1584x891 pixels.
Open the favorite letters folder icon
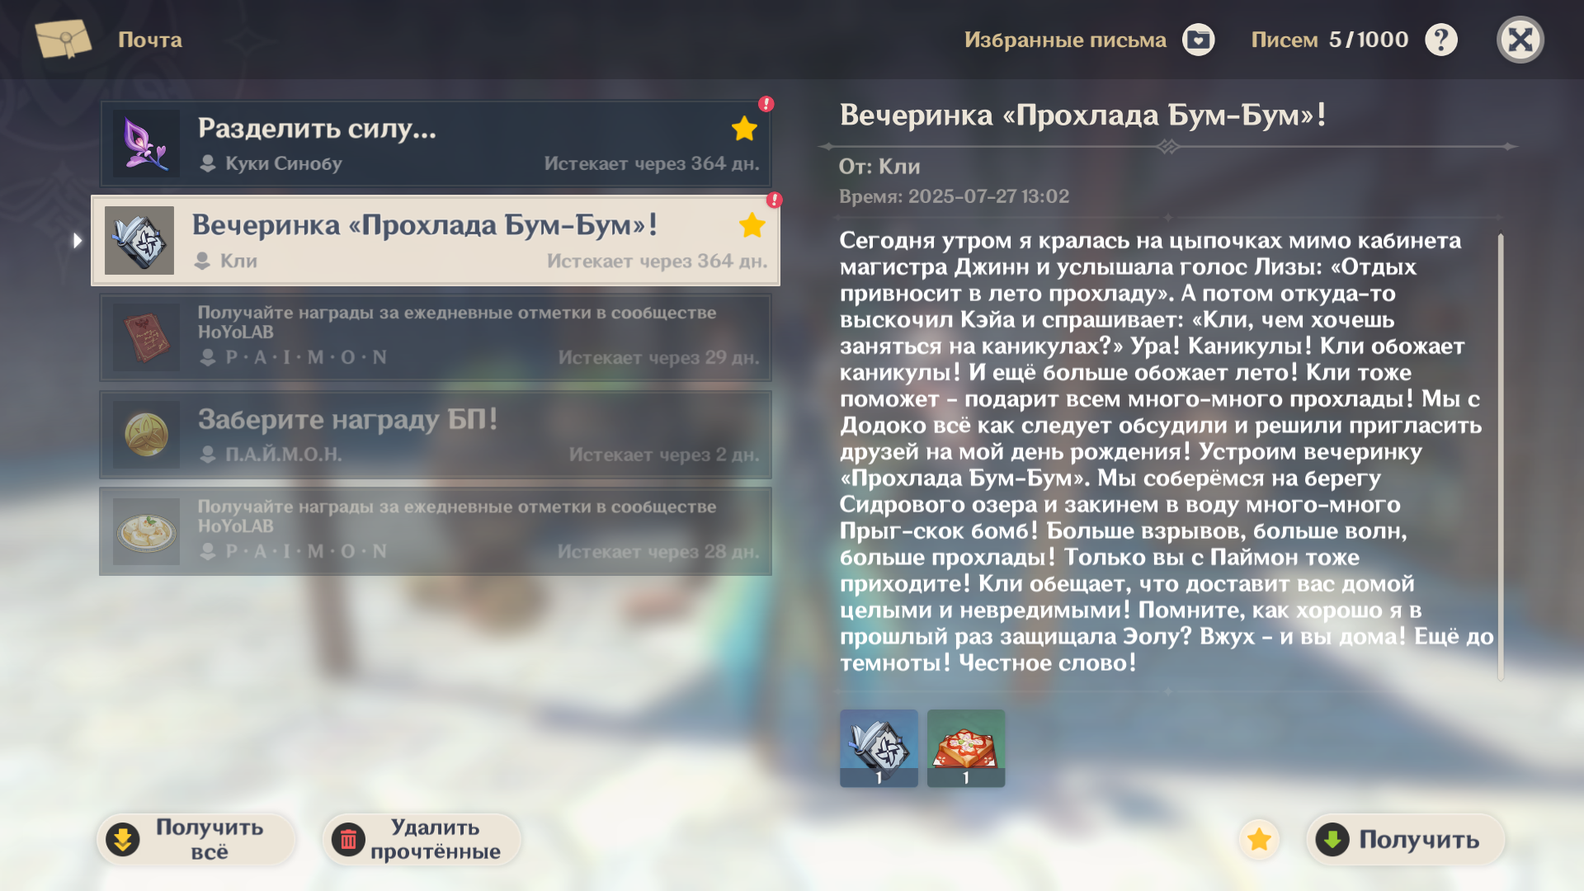[1198, 40]
